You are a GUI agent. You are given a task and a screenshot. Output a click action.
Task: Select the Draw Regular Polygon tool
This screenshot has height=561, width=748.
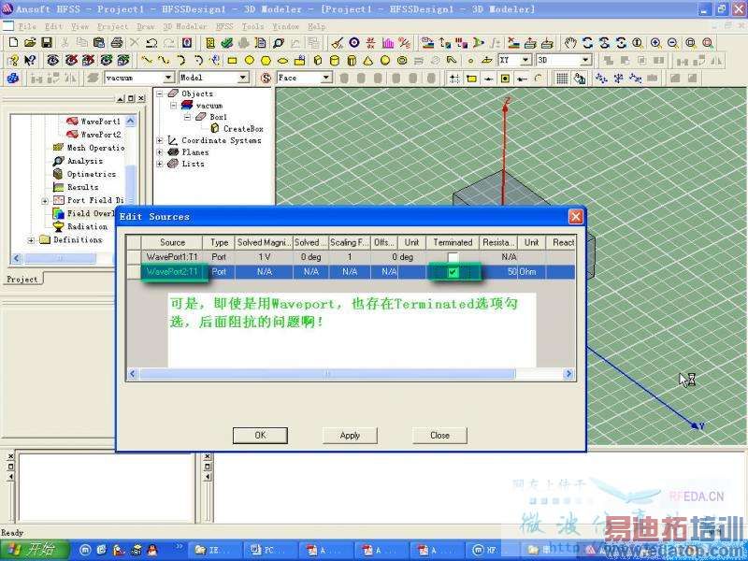coord(266,61)
